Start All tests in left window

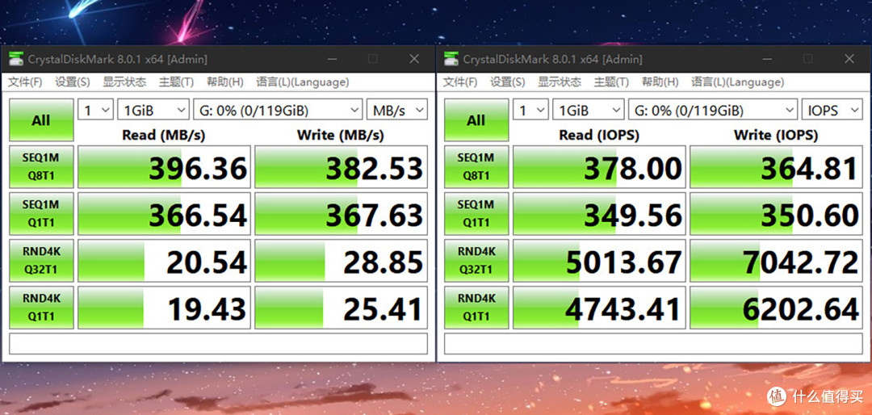click(x=41, y=120)
